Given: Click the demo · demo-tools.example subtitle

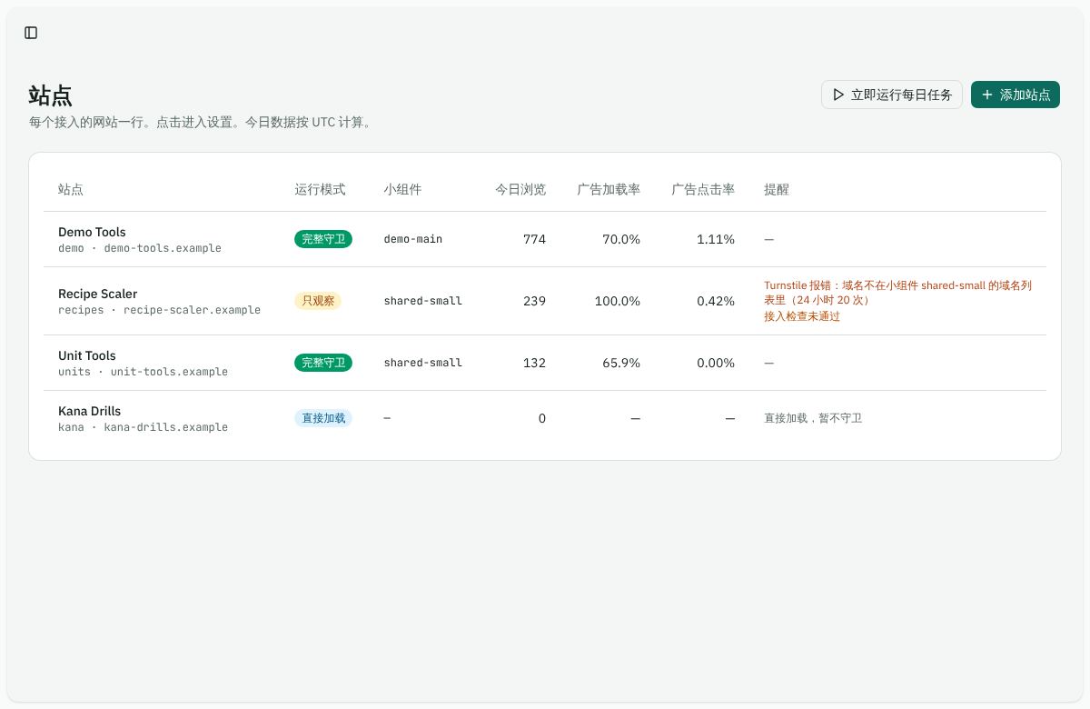Looking at the screenshot, I should point(140,248).
